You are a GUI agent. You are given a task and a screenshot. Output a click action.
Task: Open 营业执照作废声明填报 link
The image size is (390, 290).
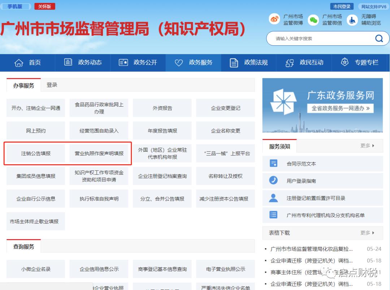click(99, 153)
